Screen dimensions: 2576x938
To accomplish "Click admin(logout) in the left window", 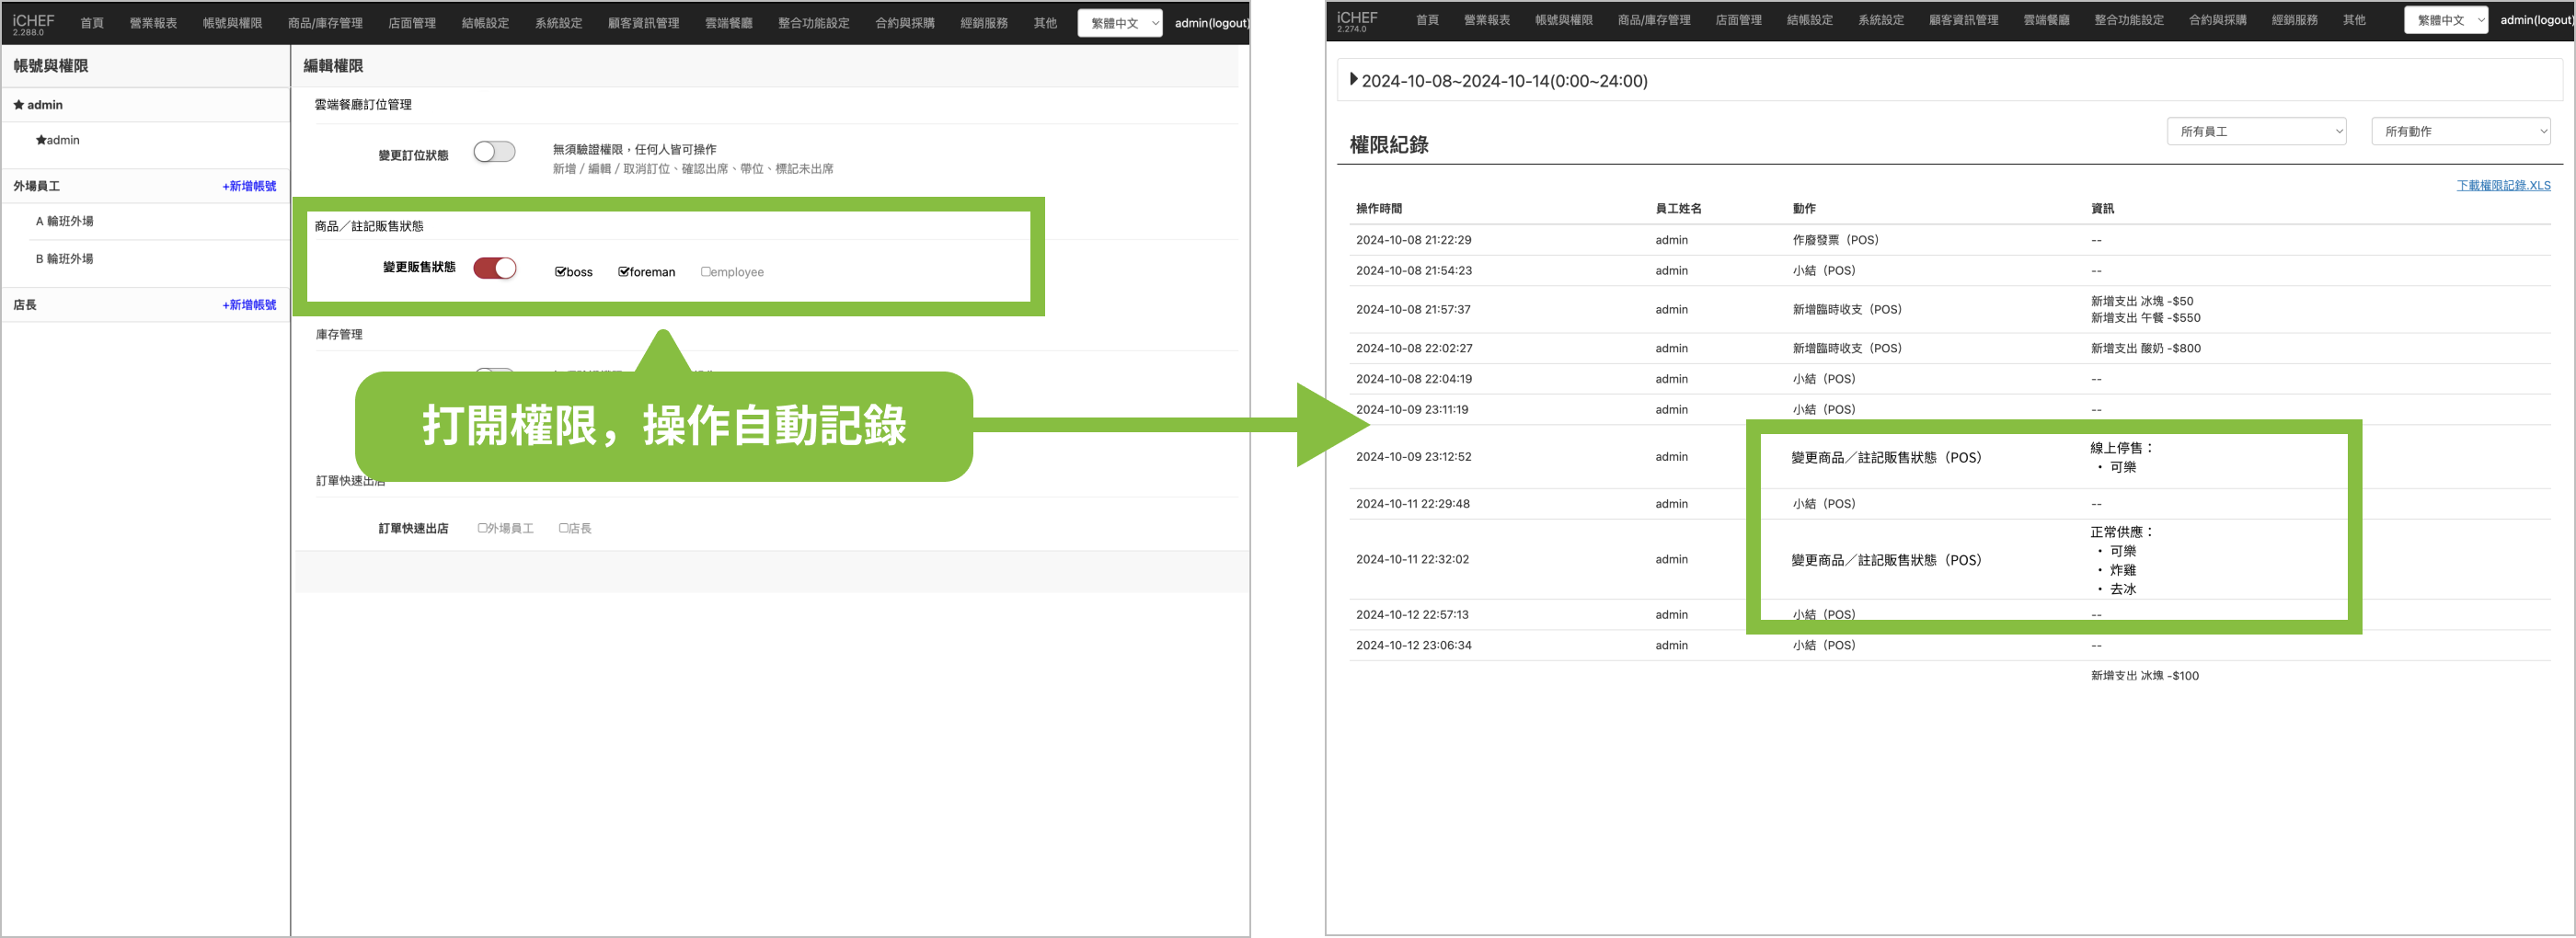I will point(1211,23).
